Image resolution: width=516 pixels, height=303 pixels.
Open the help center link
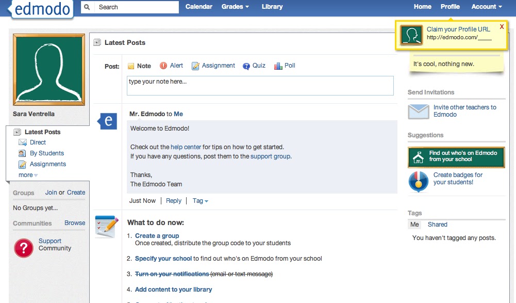point(186,147)
